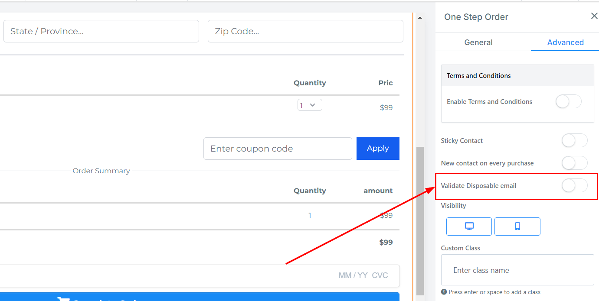The image size is (599, 301).
Task: Click into the Zip Code field
Action: [x=305, y=31]
